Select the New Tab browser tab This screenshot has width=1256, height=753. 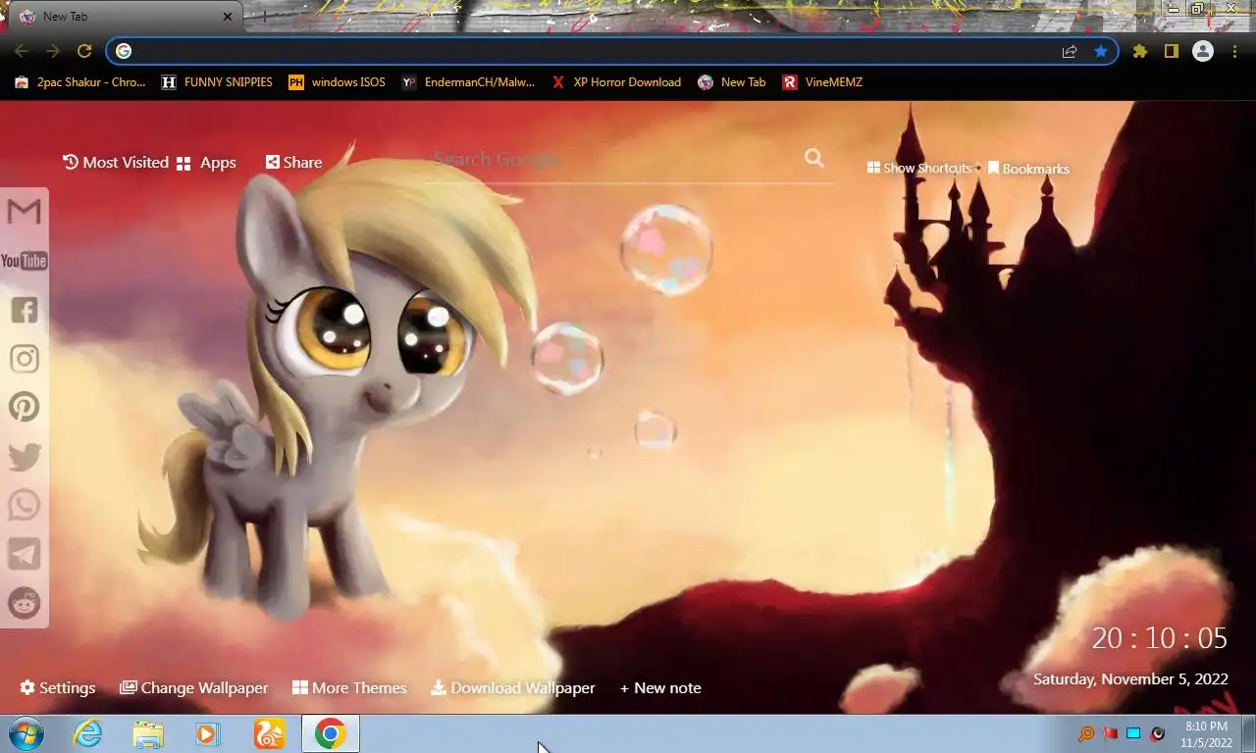[x=126, y=17]
